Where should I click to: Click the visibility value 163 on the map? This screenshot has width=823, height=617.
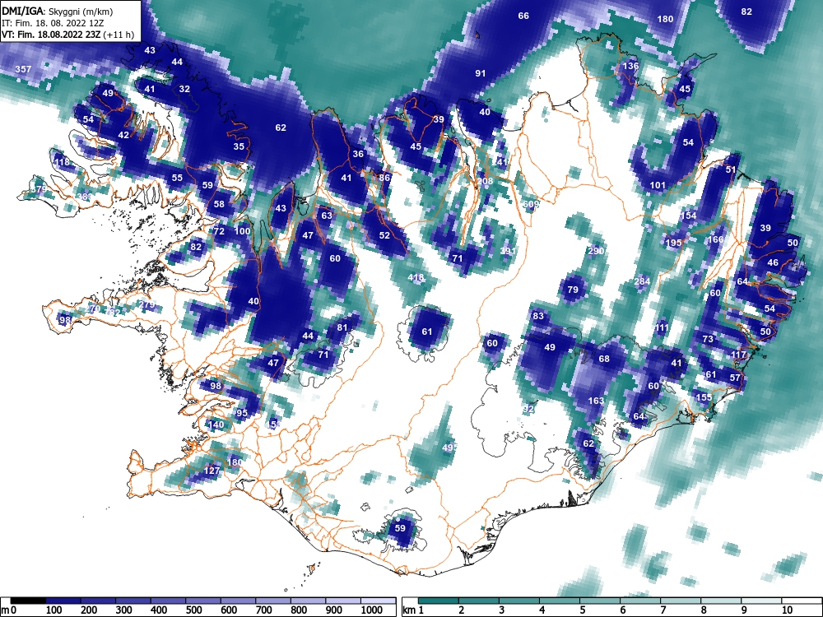(596, 401)
